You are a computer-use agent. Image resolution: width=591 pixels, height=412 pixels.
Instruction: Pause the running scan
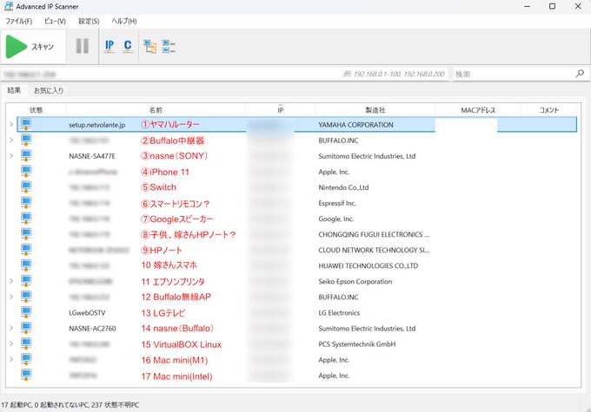point(83,46)
